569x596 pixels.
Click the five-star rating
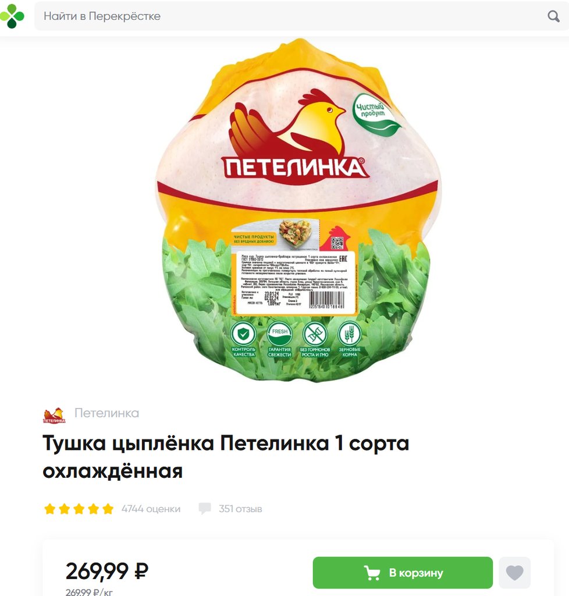tap(79, 509)
